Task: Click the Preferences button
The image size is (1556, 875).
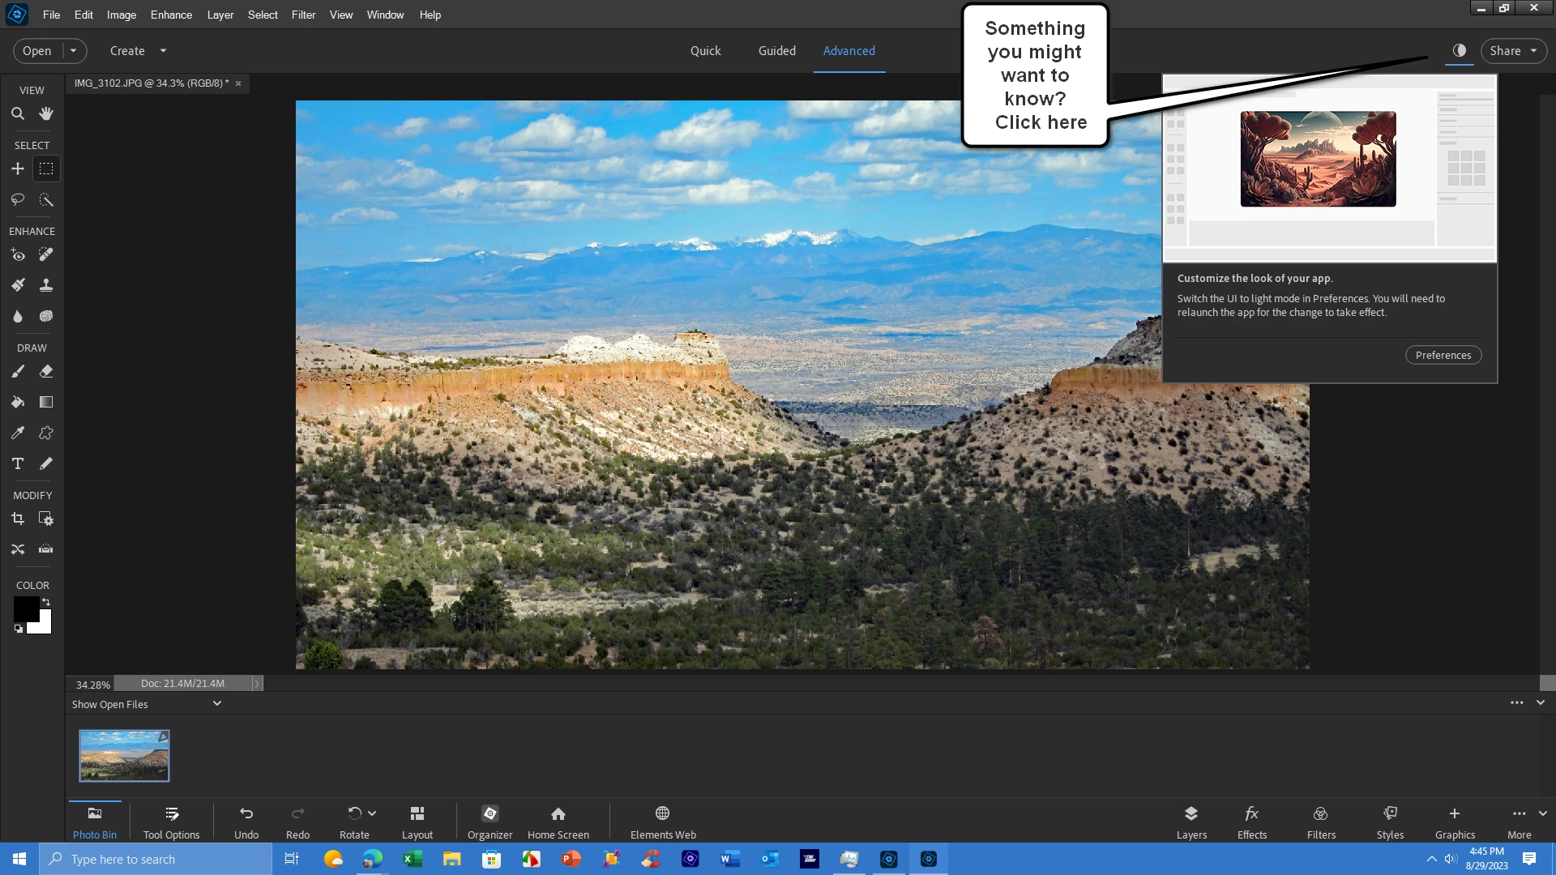Action: [x=1443, y=355]
